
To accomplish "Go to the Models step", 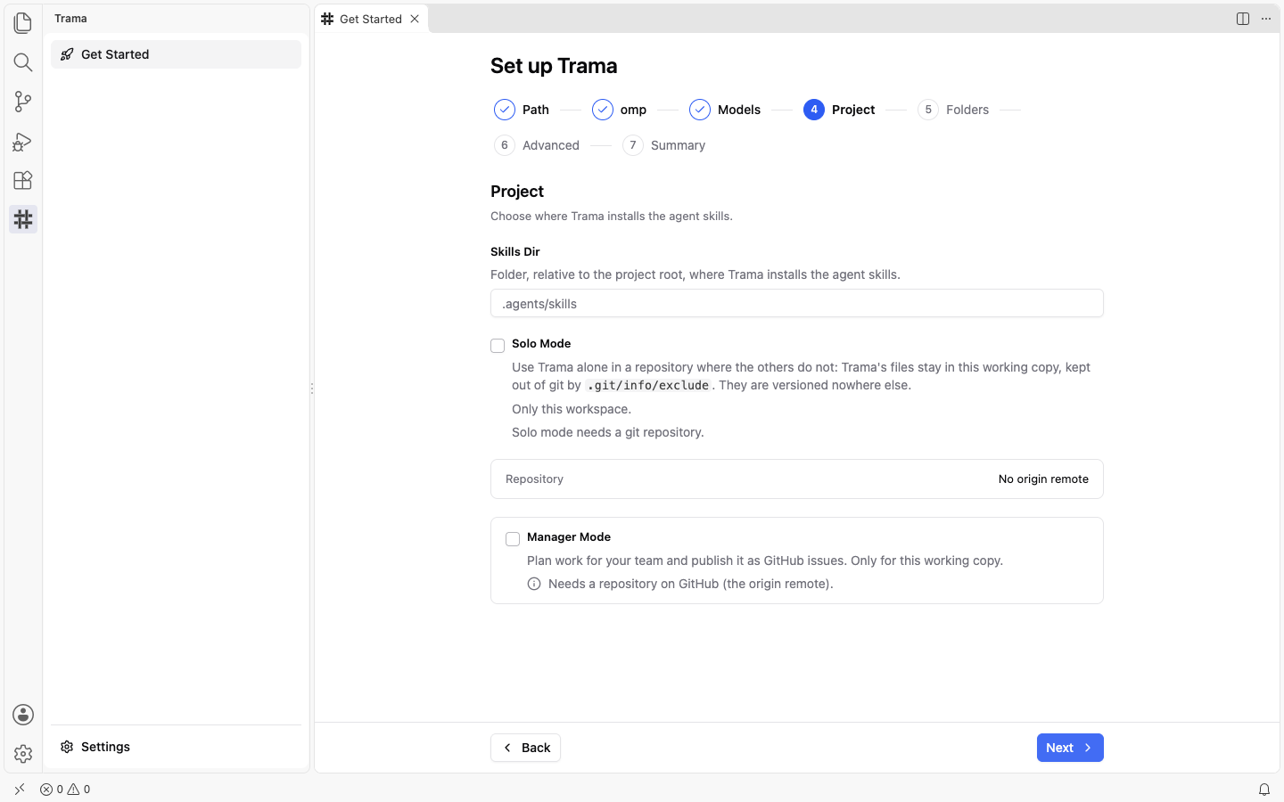I will tap(725, 110).
